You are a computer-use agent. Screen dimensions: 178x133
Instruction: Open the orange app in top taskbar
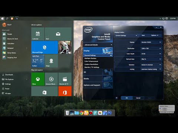(x=12, y=18)
